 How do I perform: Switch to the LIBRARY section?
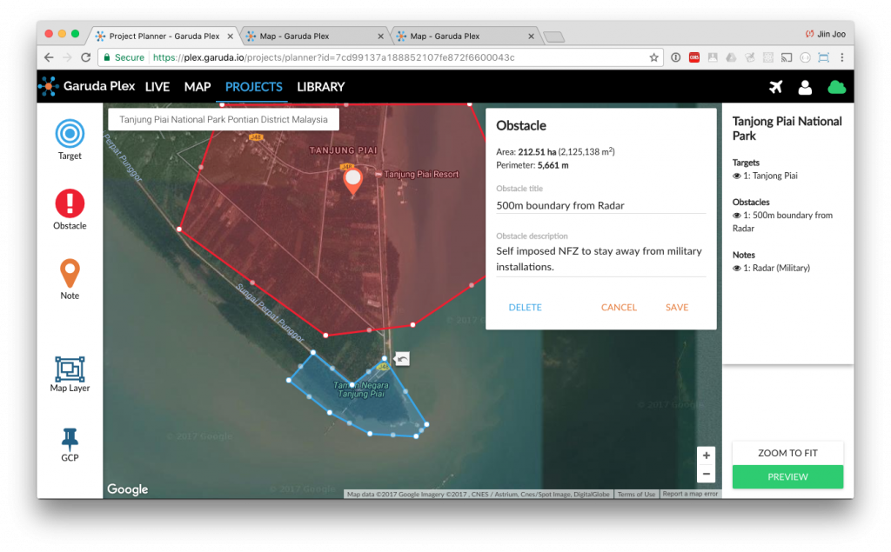click(320, 87)
